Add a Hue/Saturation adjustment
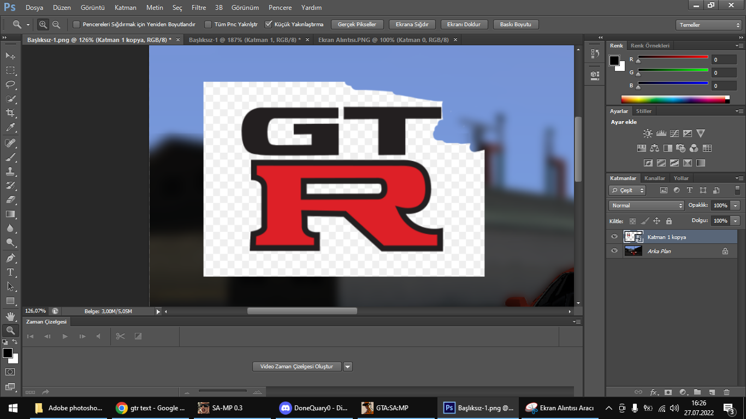 pyautogui.click(x=642, y=148)
